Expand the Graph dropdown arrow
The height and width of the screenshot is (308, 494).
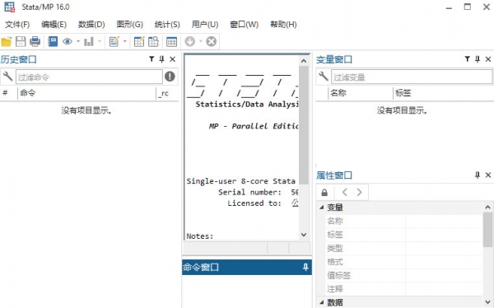coord(100,42)
